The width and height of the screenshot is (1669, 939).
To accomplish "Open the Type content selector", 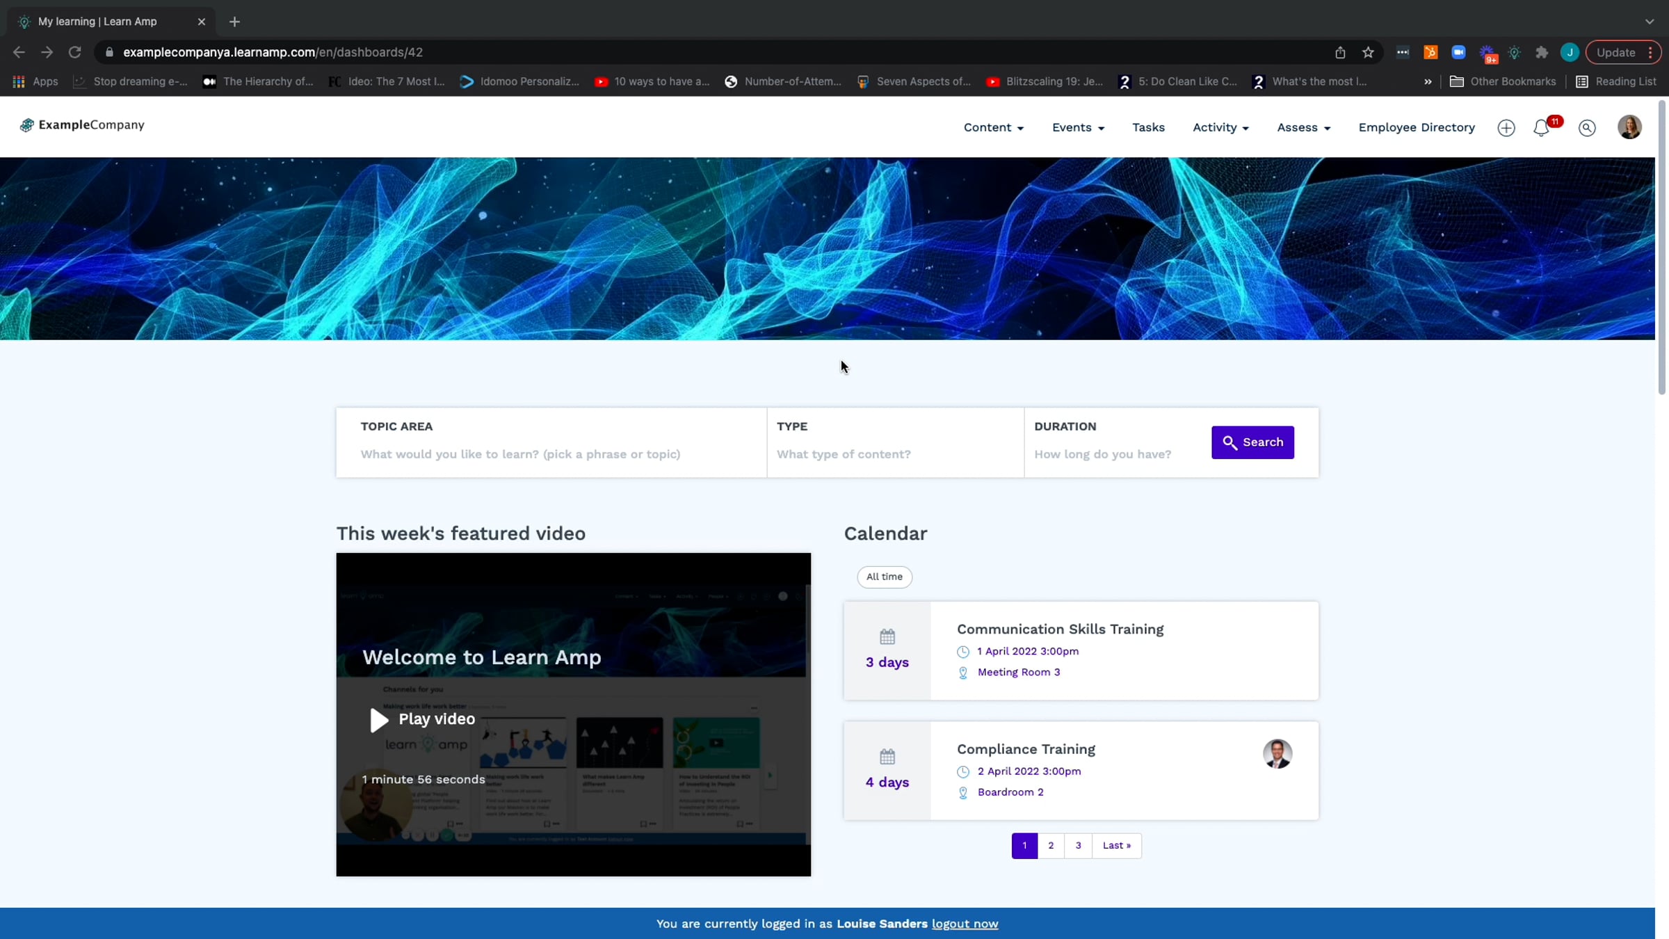I will [895, 442].
